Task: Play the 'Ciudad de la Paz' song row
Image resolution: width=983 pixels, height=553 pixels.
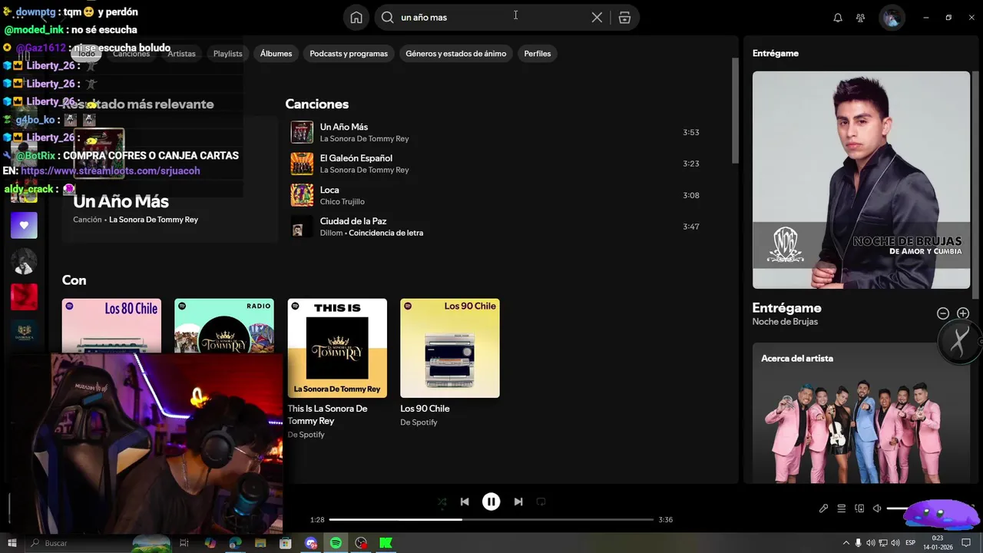Action: [495, 227]
